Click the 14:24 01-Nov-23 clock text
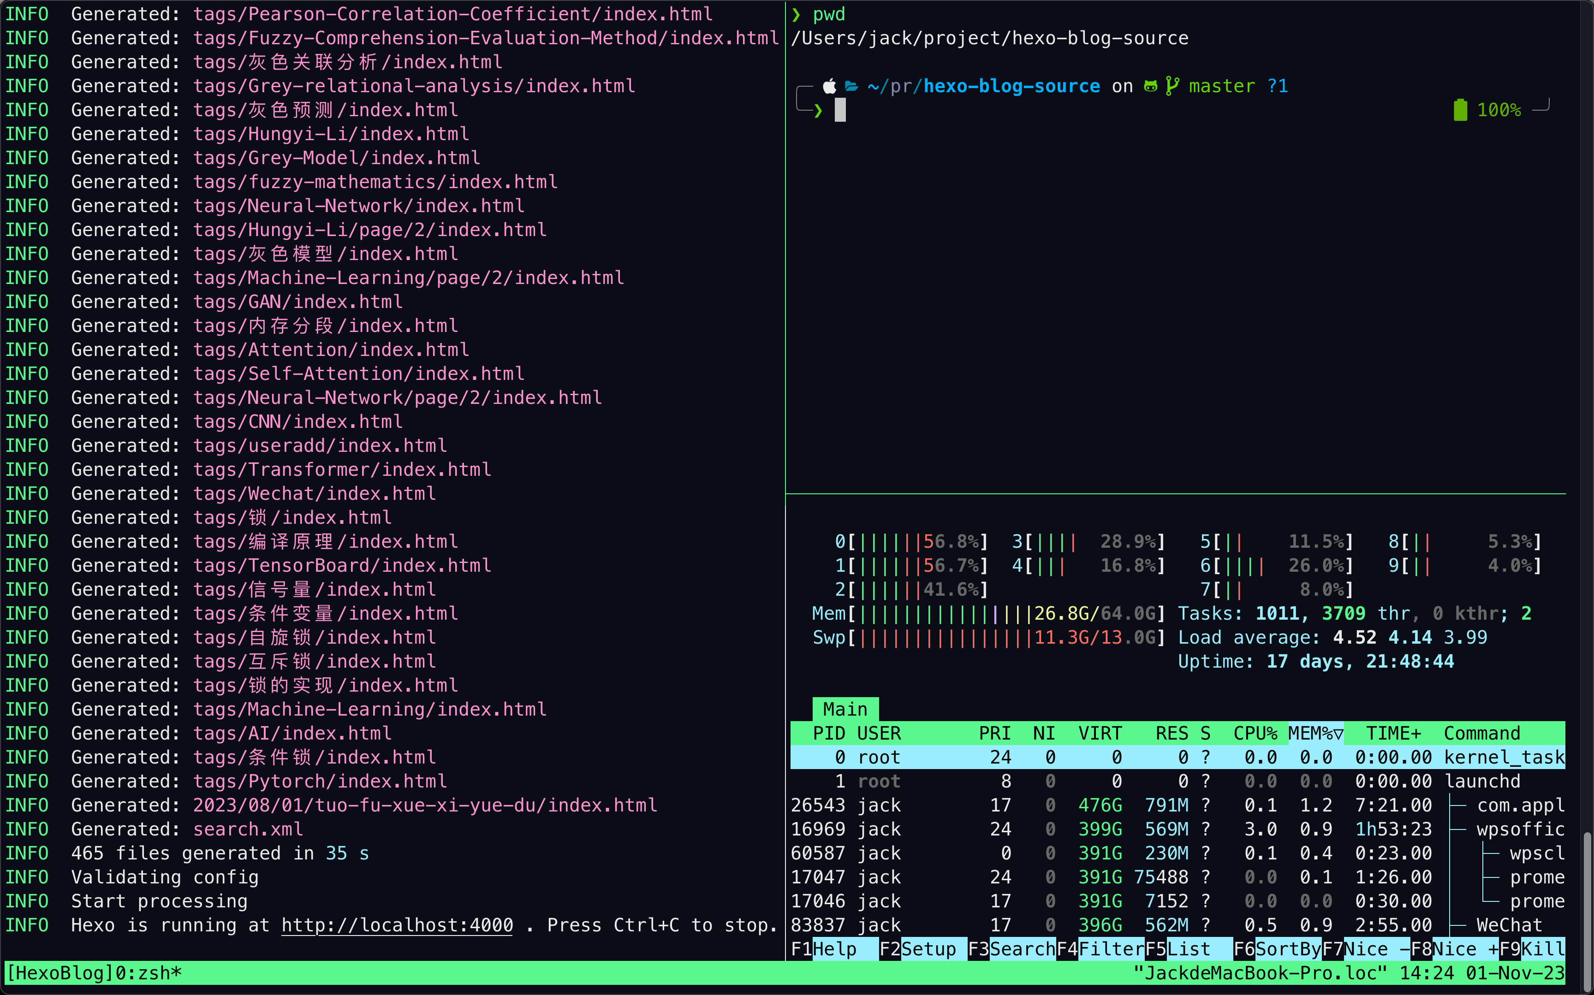This screenshot has height=995, width=1594. tap(1483, 973)
